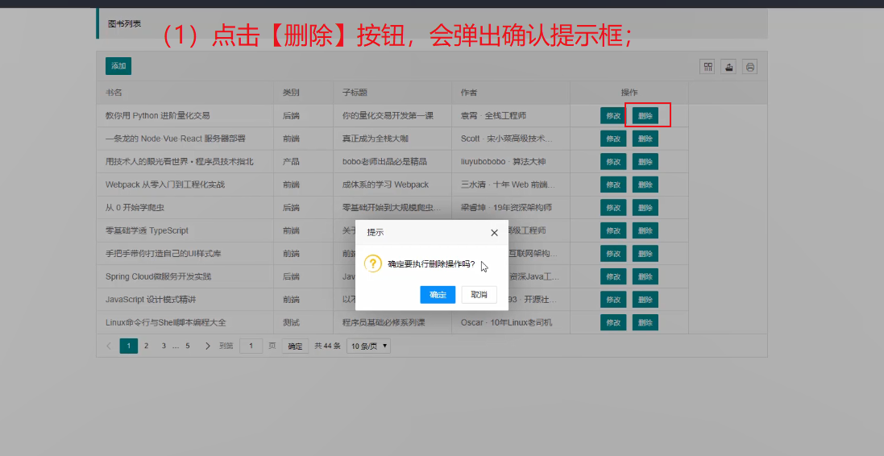Click the title 零基础学透 TypeScript
The height and width of the screenshot is (456, 884).
pos(147,230)
